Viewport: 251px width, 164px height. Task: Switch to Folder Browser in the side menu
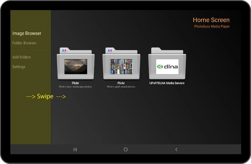click(x=24, y=43)
